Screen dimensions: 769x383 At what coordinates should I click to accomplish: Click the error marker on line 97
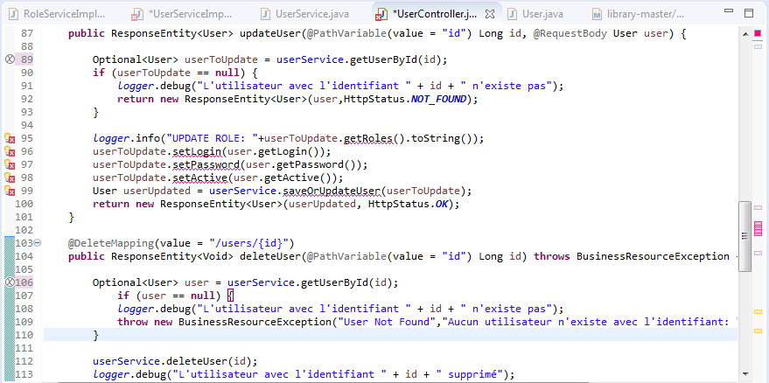point(10,164)
